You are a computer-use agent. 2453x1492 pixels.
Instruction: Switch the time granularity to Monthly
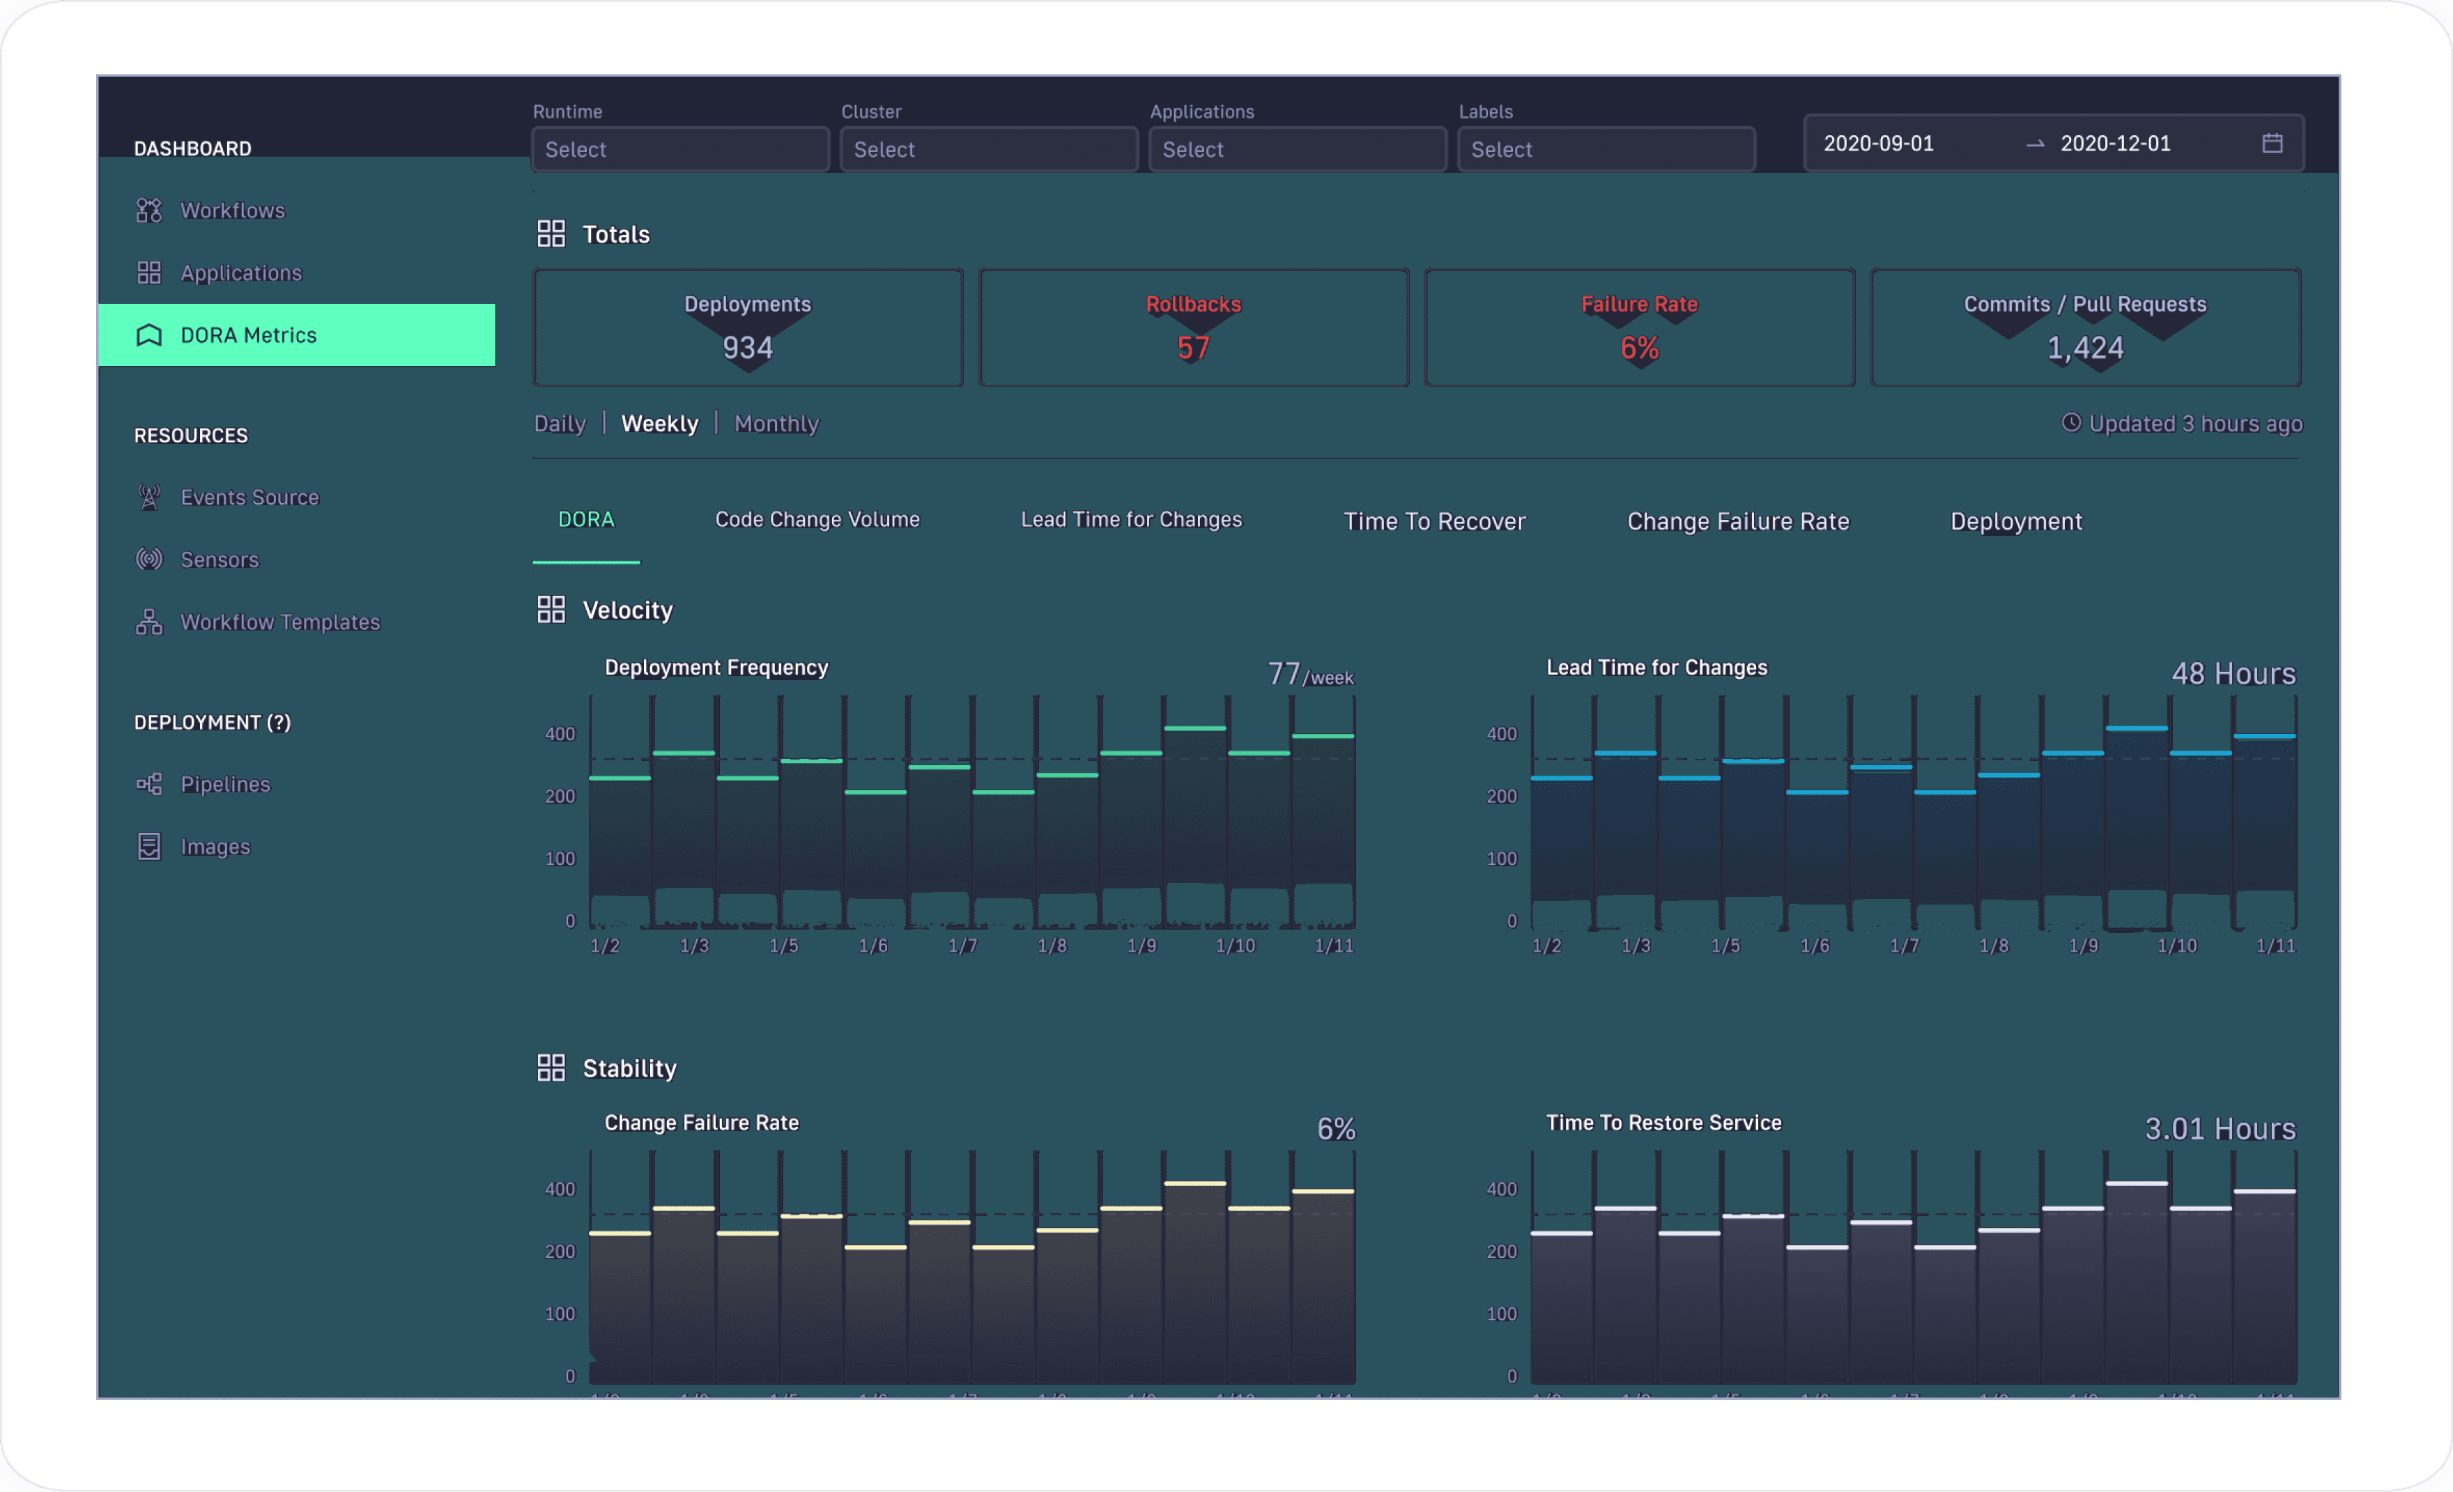[x=776, y=424]
